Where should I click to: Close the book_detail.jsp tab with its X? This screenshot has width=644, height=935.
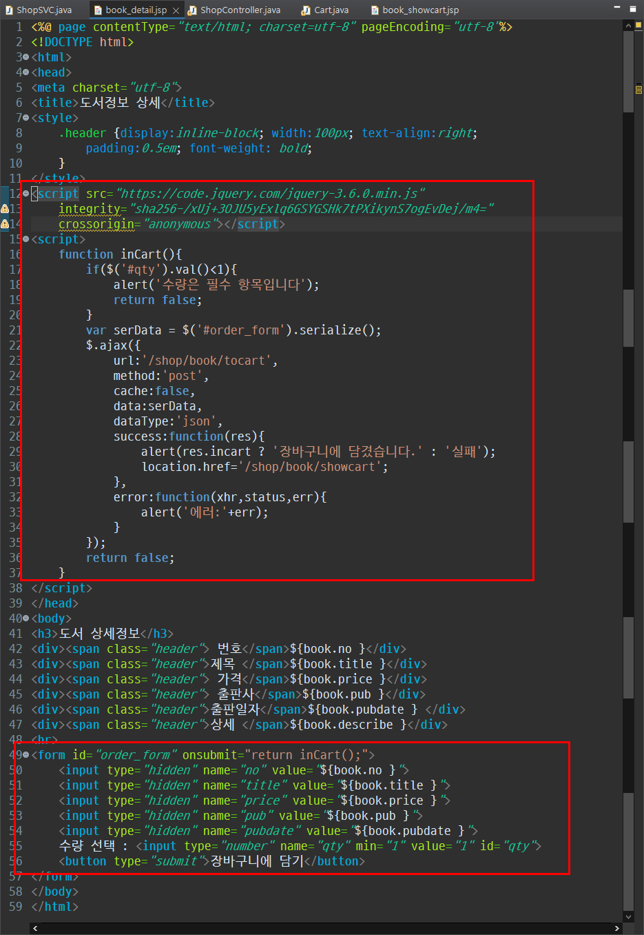[x=176, y=10]
